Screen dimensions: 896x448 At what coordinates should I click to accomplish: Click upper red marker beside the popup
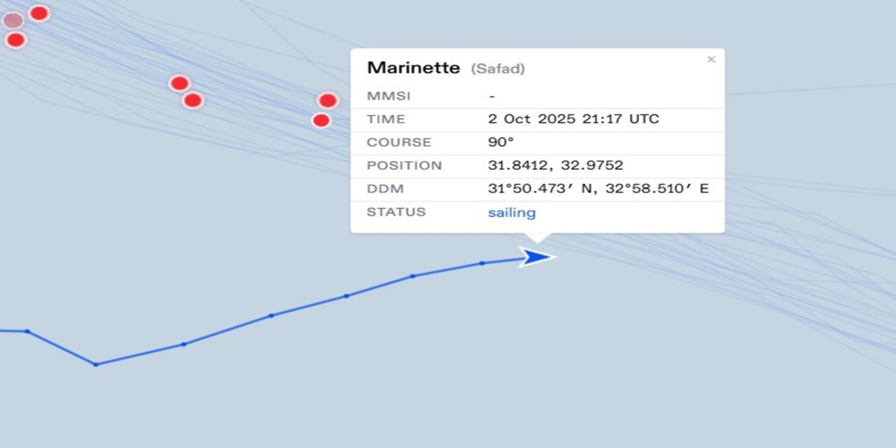[328, 101]
